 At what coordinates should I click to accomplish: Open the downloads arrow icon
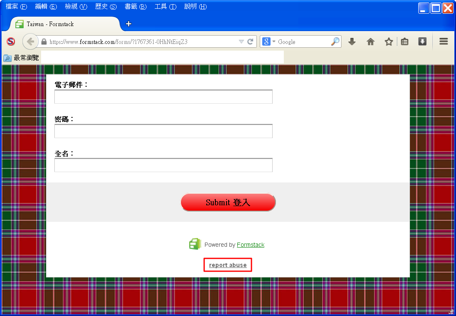pyautogui.click(x=352, y=41)
